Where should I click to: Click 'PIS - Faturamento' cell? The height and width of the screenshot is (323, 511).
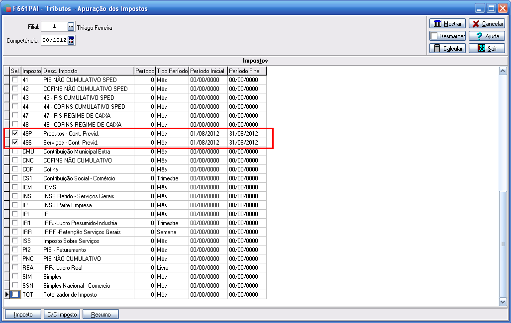point(88,250)
